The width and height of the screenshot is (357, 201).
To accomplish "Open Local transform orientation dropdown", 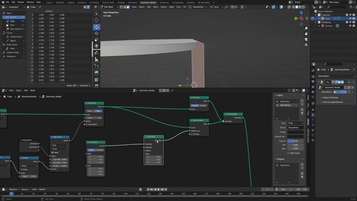I will tap(216, 7).
